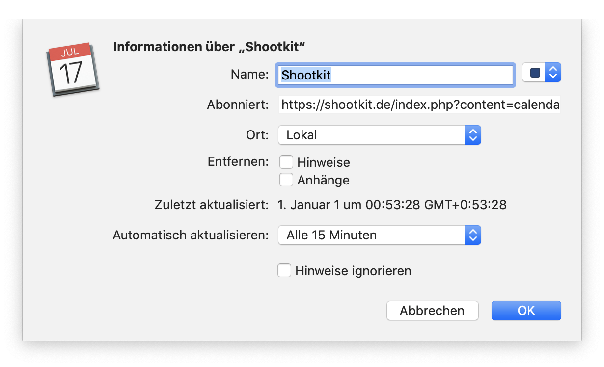The image size is (604, 367).
Task: Click the chevron next to Alle 15 Minuten
Action: point(473,235)
